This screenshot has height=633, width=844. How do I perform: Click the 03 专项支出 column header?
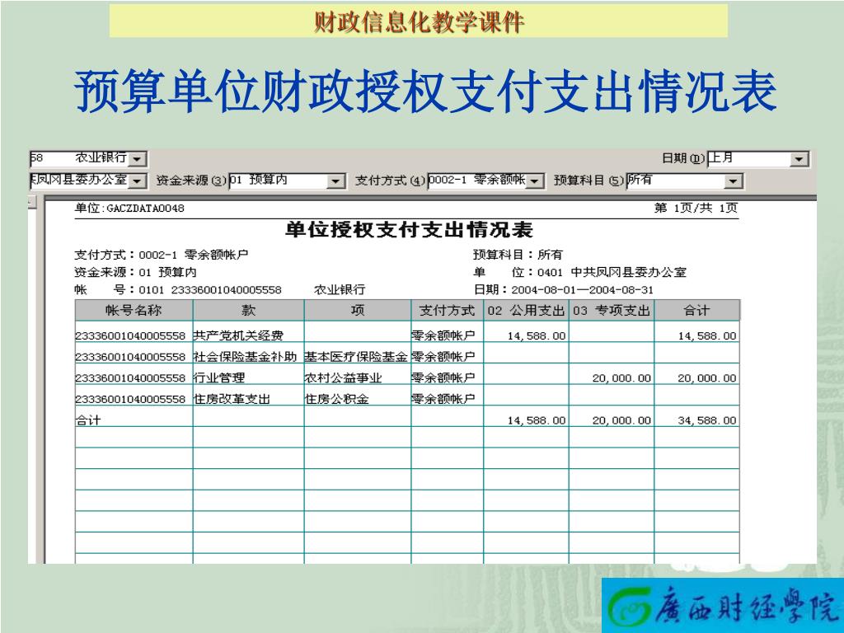[612, 311]
